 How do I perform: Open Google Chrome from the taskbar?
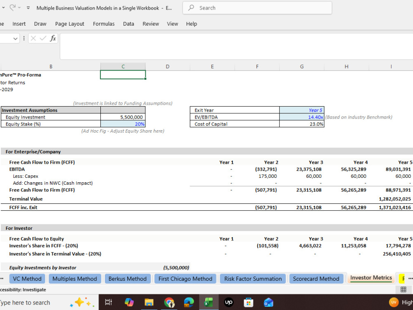tap(169, 303)
